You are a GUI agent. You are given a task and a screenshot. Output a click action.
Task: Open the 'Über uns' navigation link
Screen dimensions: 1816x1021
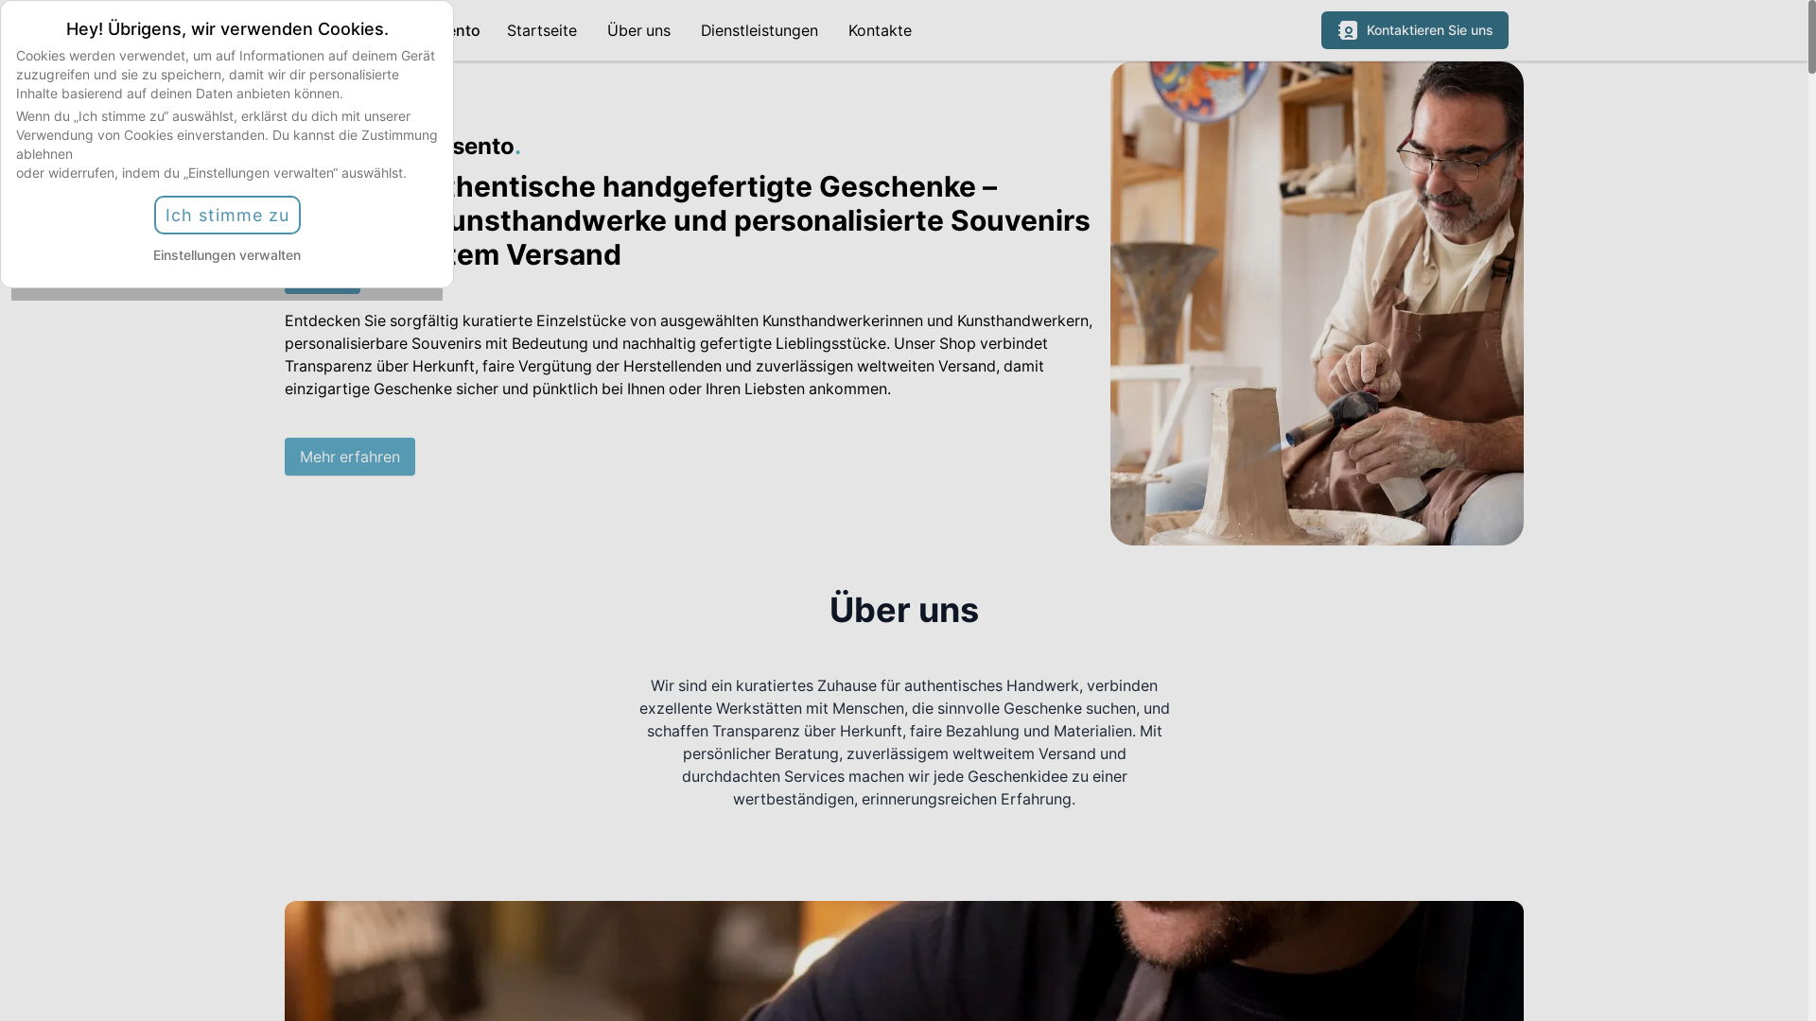pyautogui.click(x=638, y=30)
